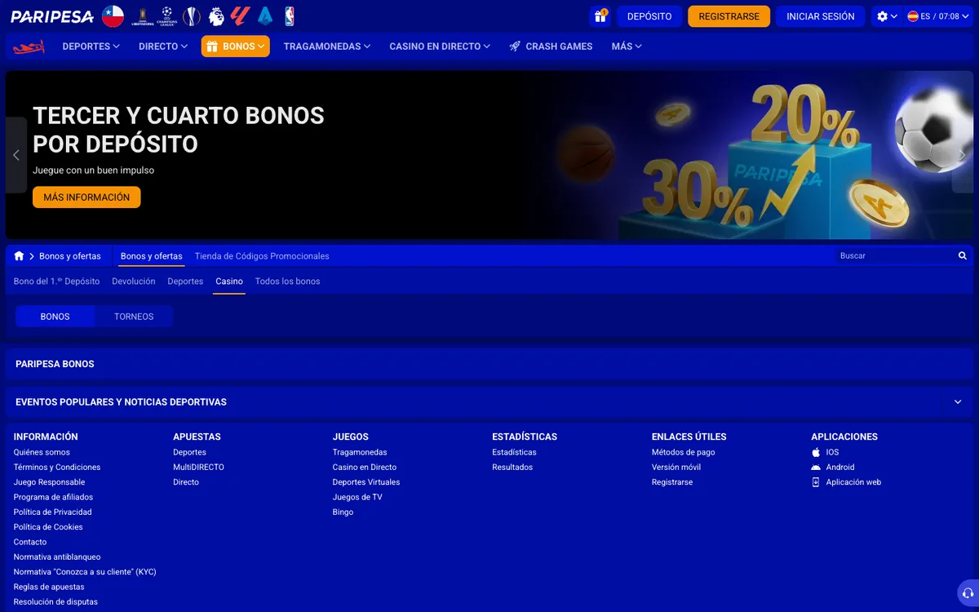Open Copa Libertadores league icon

point(143,16)
